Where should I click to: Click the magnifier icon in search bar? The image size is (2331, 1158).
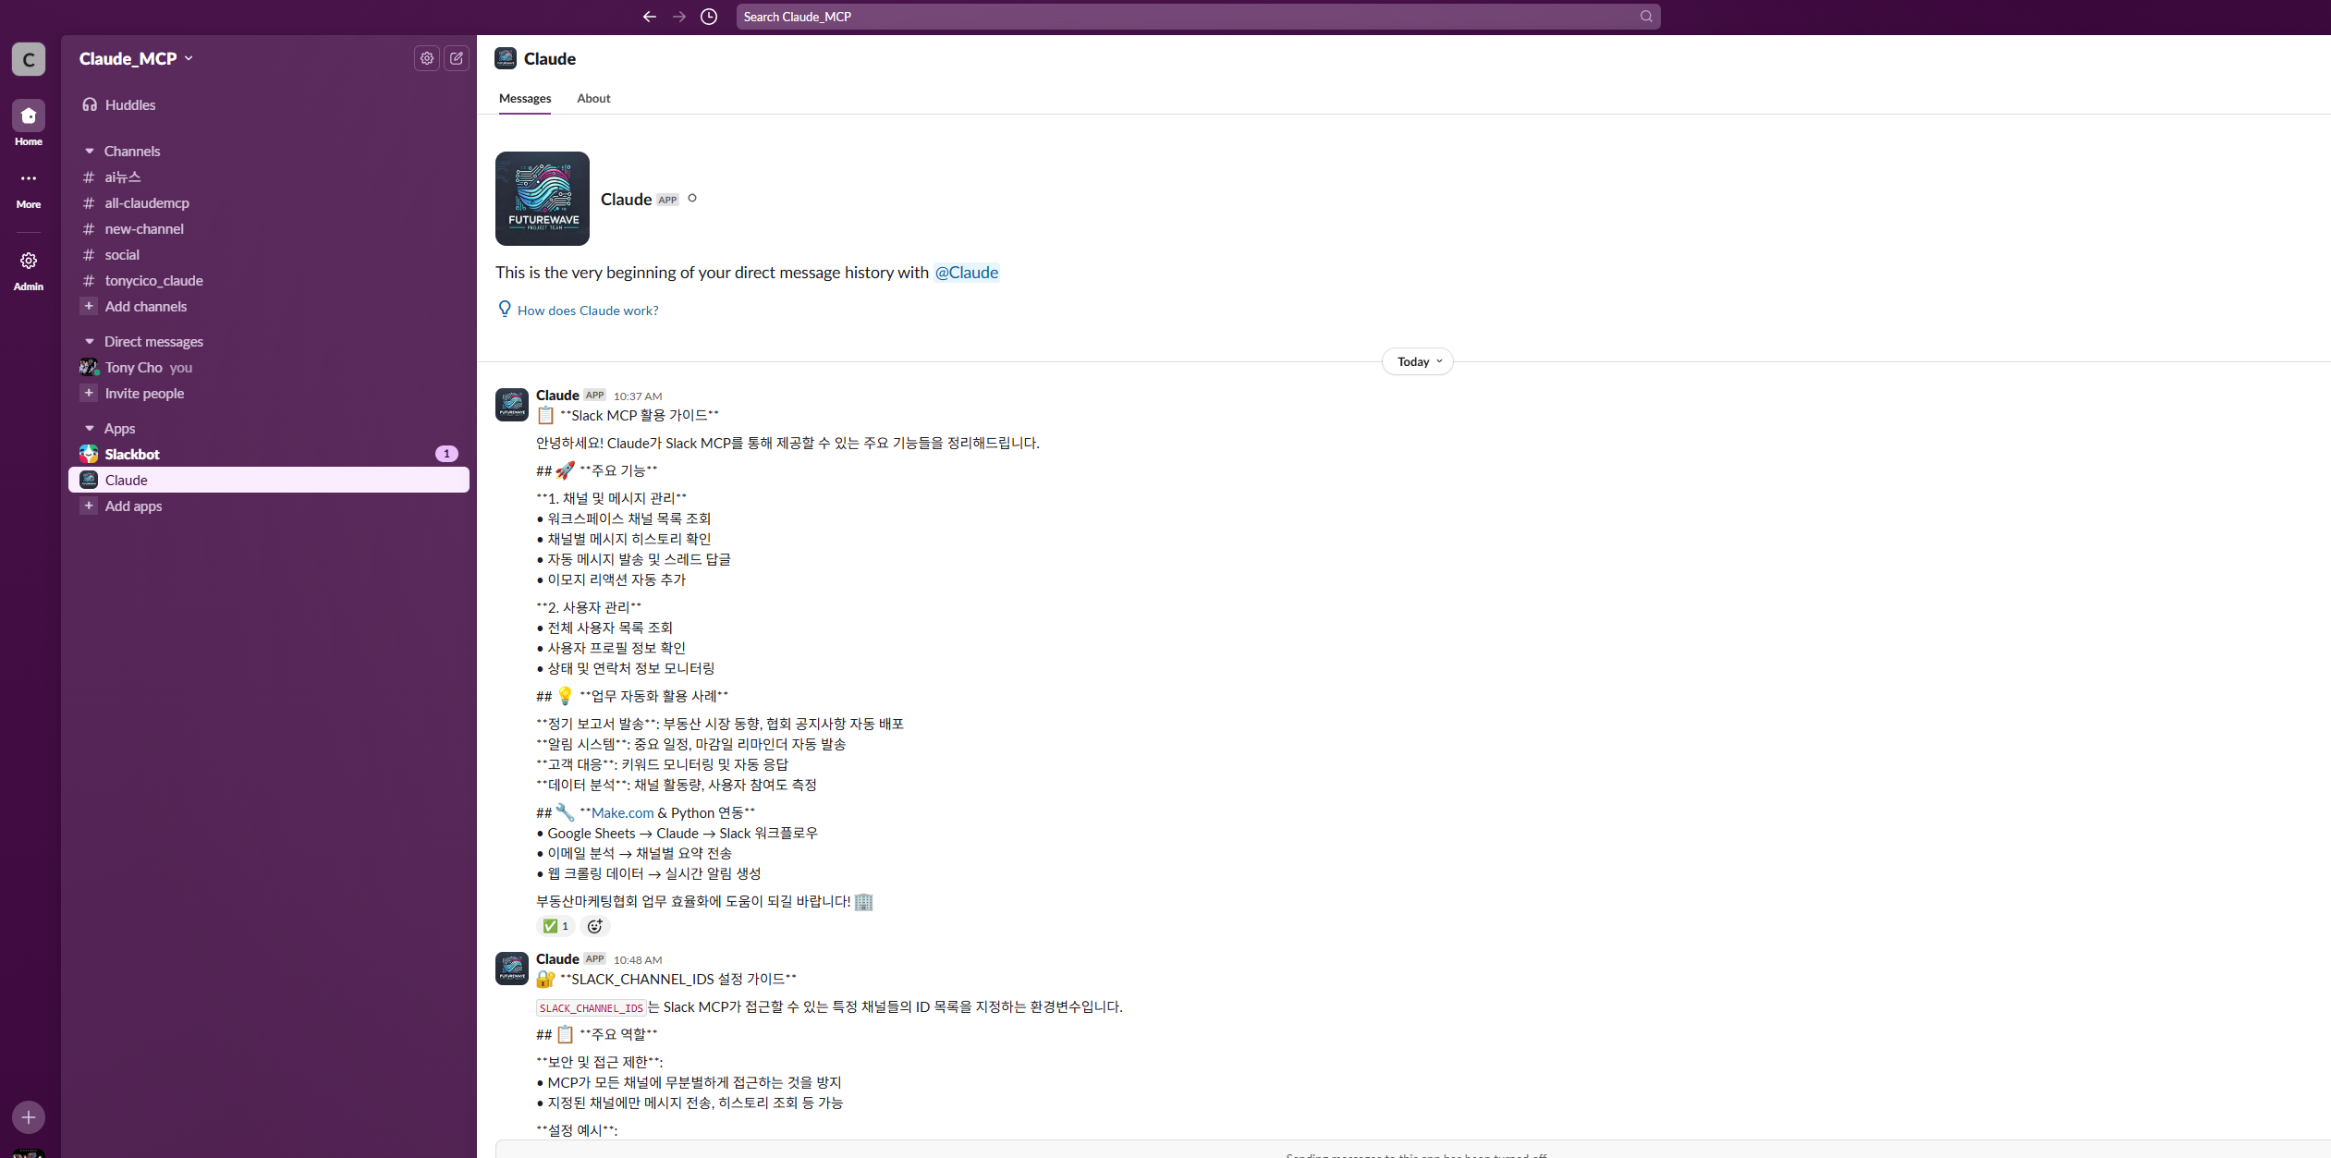point(1646,17)
